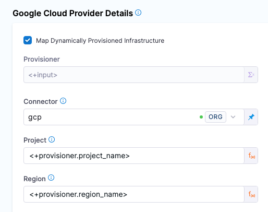The width and height of the screenshot is (268, 212).
Task: Click the Provisioner runtime input sigma icon
Action: [x=251, y=75]
